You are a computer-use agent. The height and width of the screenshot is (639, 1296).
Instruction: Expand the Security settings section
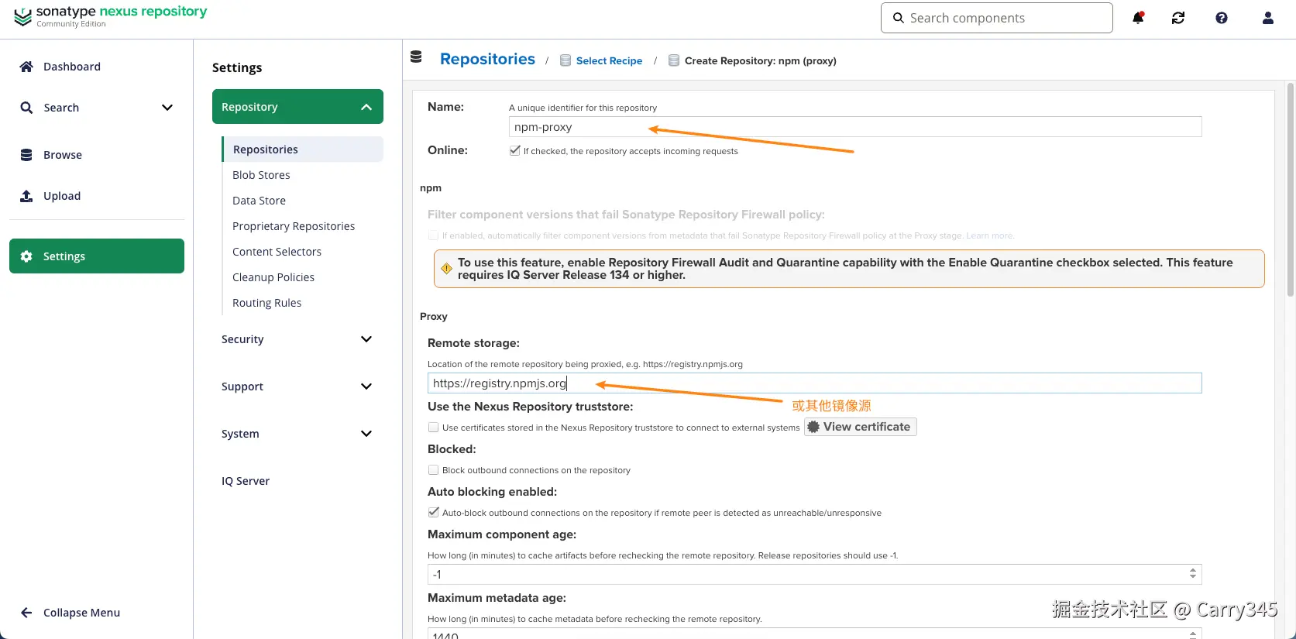pyautogui.click(x=366, y=339)
